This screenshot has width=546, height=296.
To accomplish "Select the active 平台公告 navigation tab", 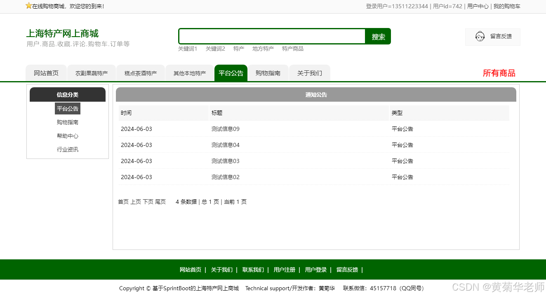I will tap(231, 73).
